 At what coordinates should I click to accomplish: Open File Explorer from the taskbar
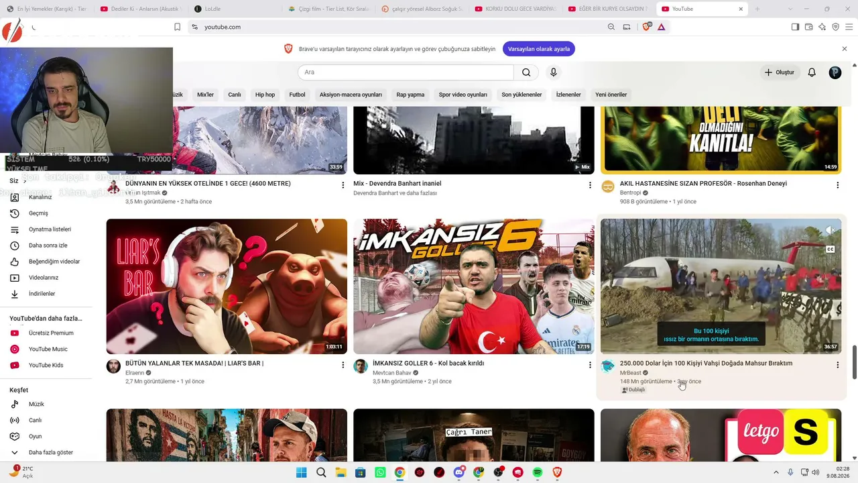(341, 472)
